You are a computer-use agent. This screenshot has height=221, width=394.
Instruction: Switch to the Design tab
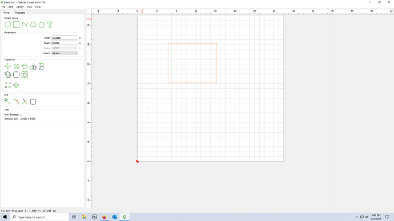[7, 13]
